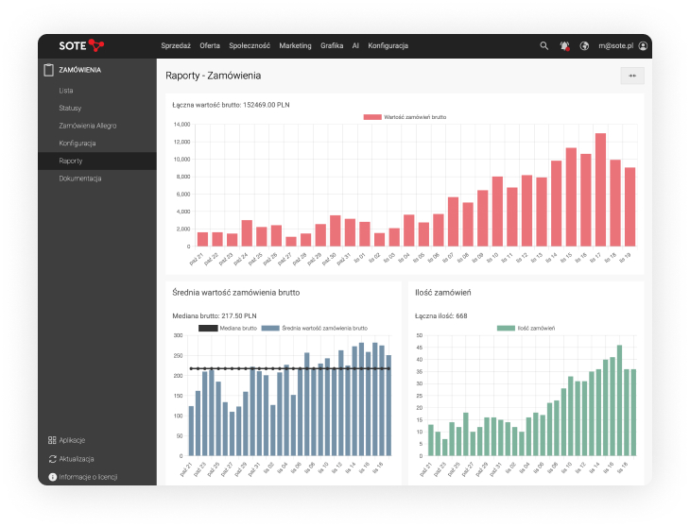
Task: Expand the Sprzedaż top menu
Action: (176, 45)
